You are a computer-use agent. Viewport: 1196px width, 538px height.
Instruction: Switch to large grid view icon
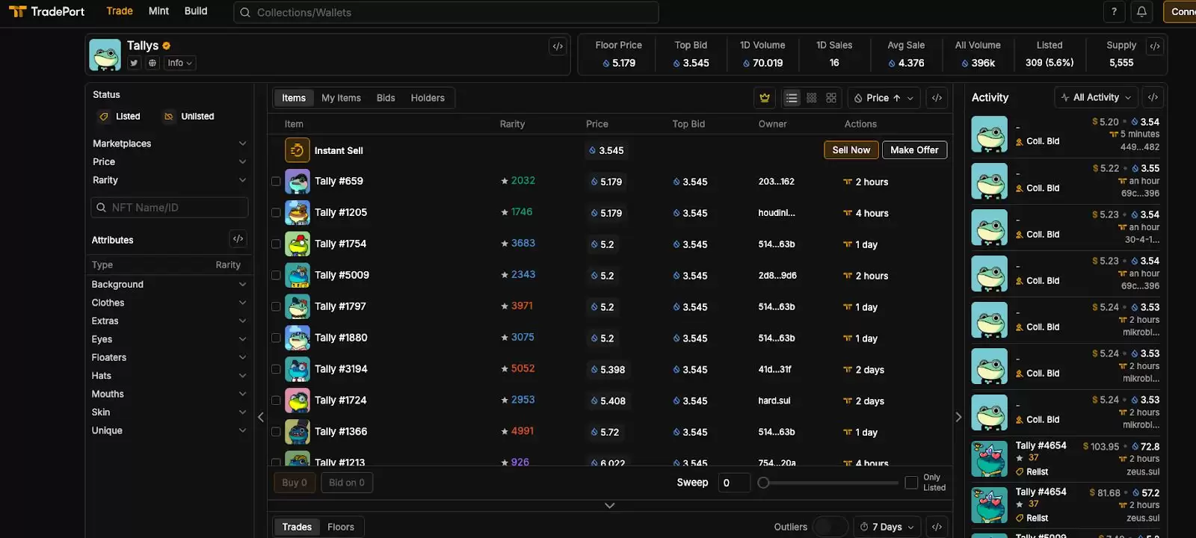[831, 98]
